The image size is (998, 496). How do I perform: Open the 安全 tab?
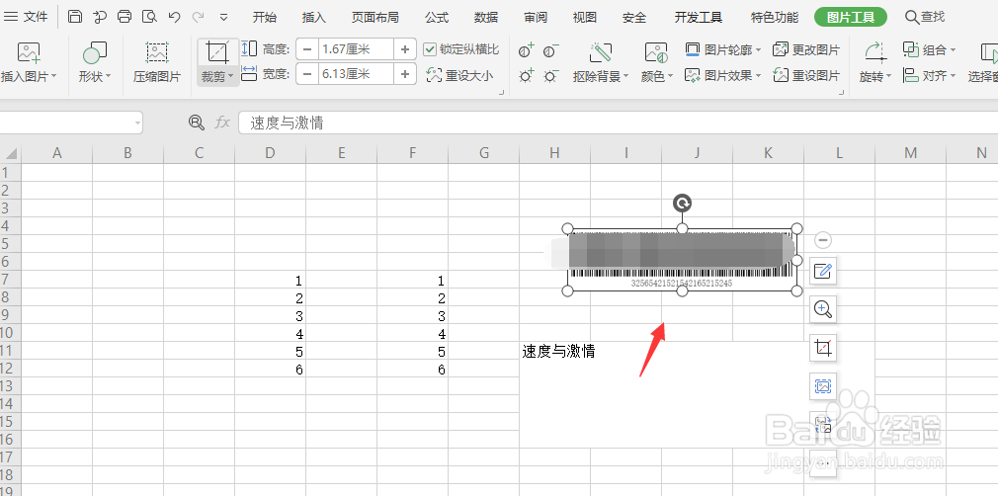click(x=634, y=17)
